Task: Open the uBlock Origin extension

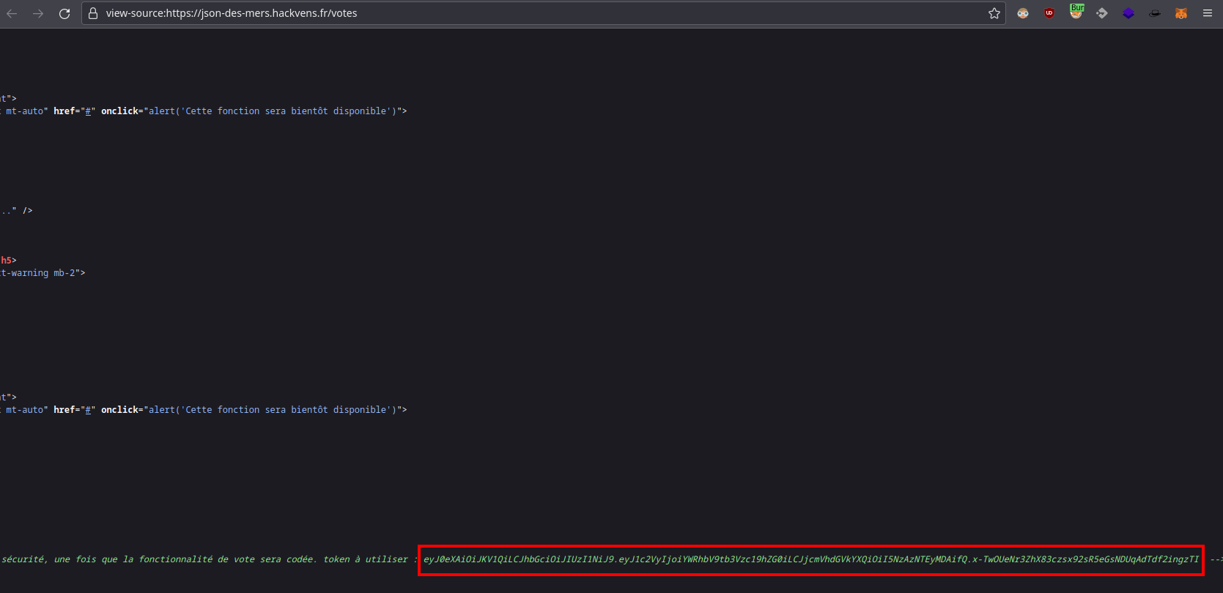Action: (x=1049, y=13)
